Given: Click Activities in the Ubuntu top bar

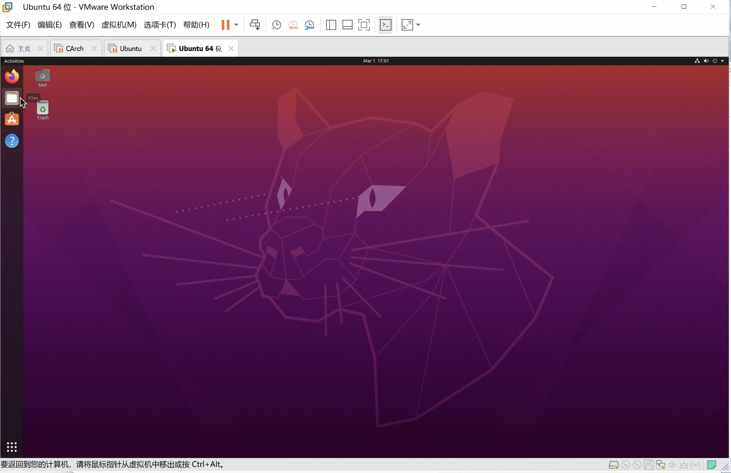Looking at the screenshot, I should coord(14,61).
